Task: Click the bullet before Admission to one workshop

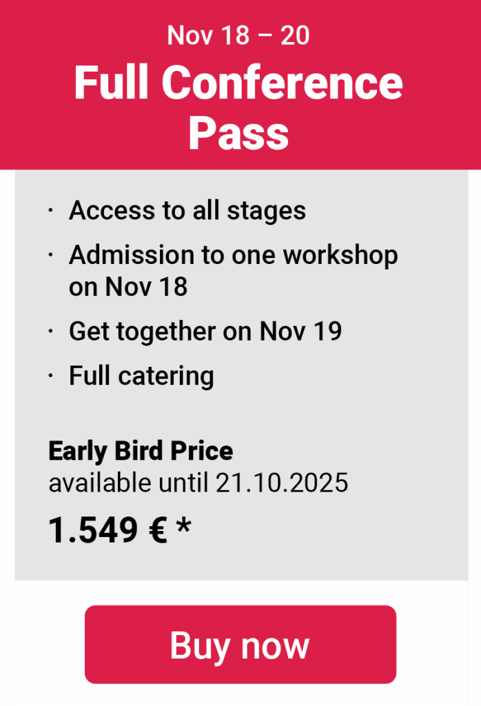Action: (51, 255)
